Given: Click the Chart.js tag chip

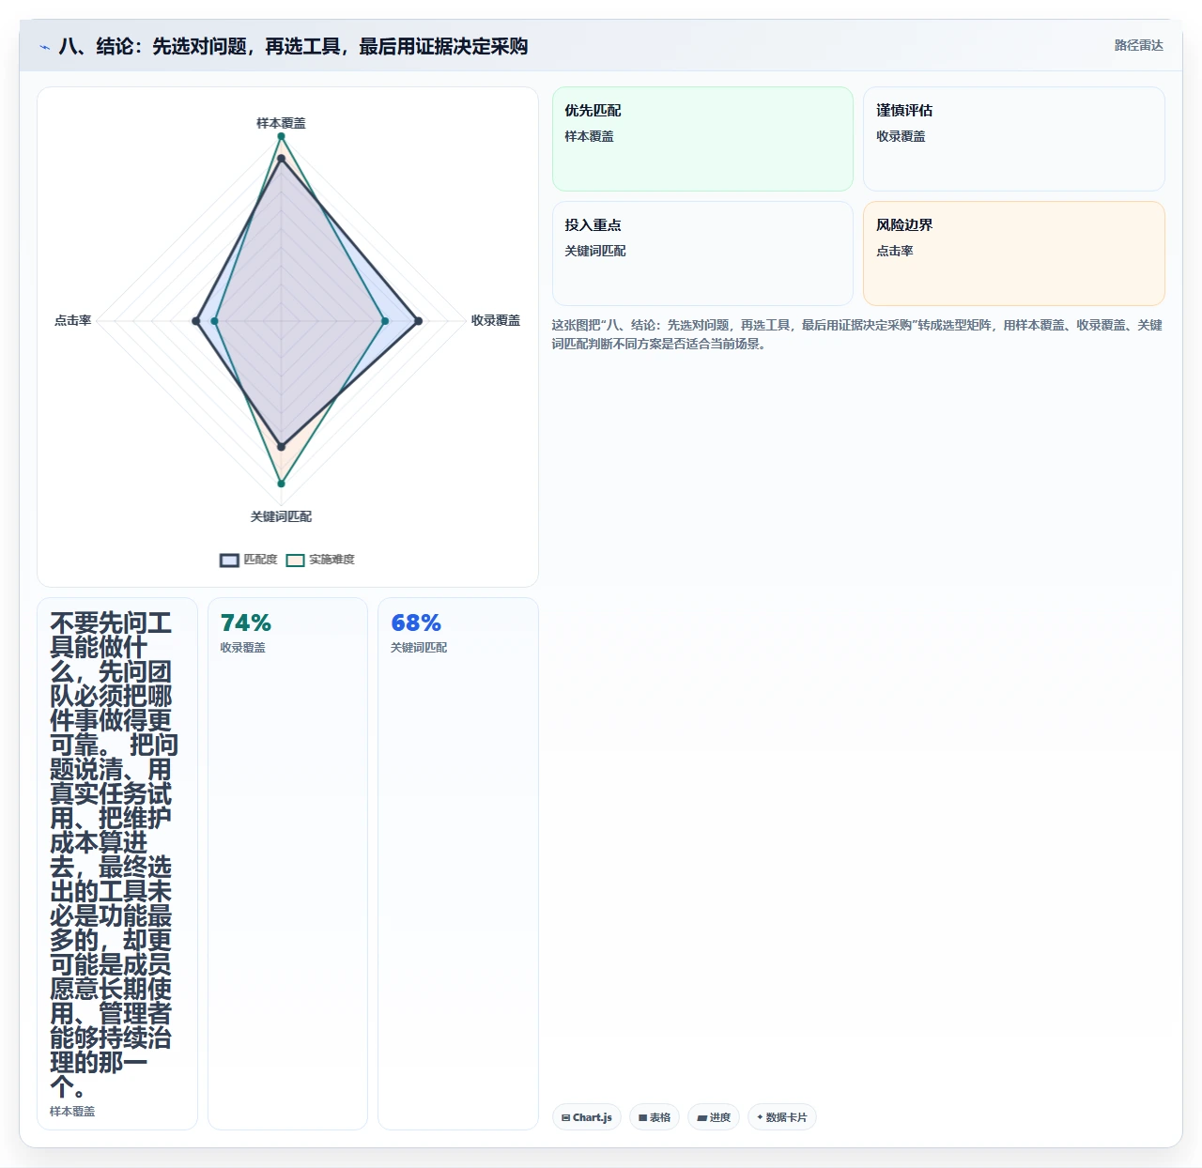Looking at the screenshot, I should [587, 1117].
